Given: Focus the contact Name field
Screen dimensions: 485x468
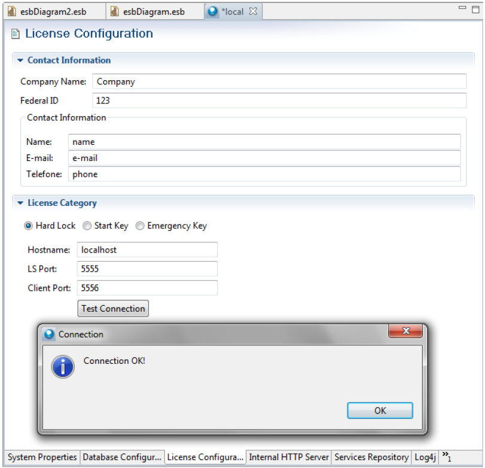Looking at the screenshot, I should [x=264, y=142].
